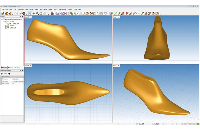The width and height of the screenshot is (200, 130).
Task: Toggle the lighting.lit checkbox
Action: click(6, 28)
